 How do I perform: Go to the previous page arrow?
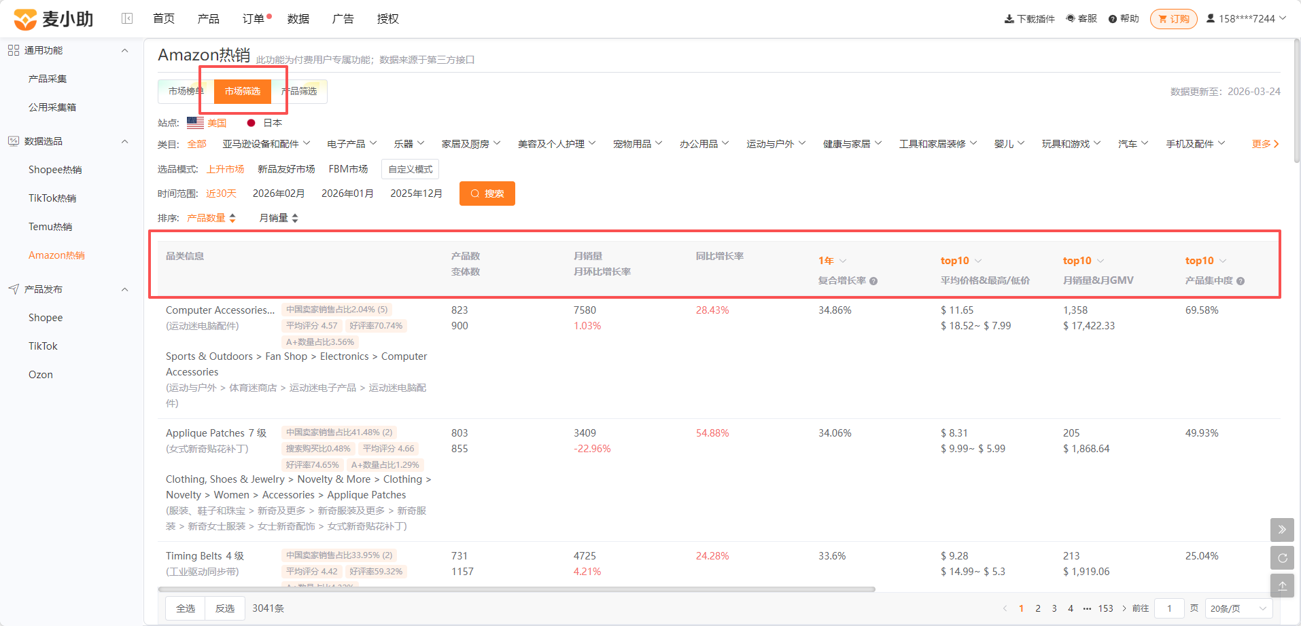pos(1005,608)
